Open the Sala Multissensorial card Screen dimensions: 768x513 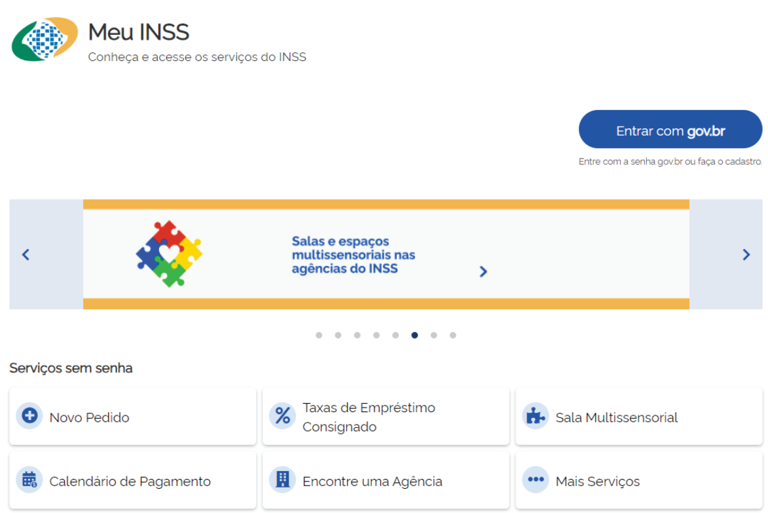point(639,417)
